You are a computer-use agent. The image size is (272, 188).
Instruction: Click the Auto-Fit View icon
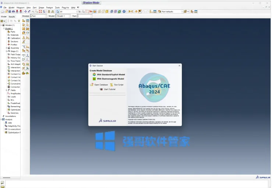pos(40,11)
